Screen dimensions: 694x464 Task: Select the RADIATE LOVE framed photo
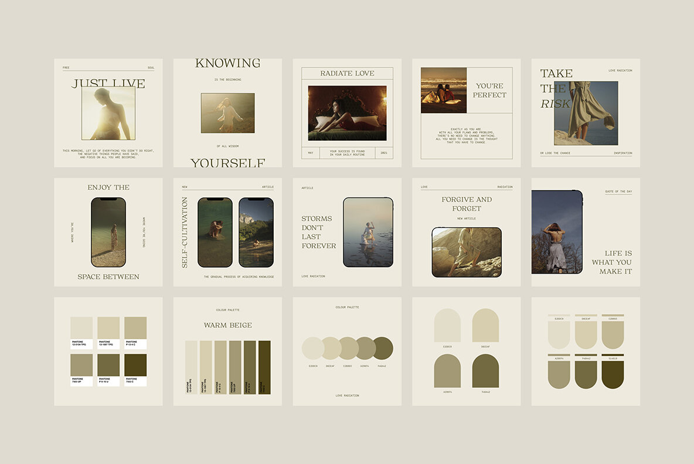pyautogui.click(x=347, y=111)
